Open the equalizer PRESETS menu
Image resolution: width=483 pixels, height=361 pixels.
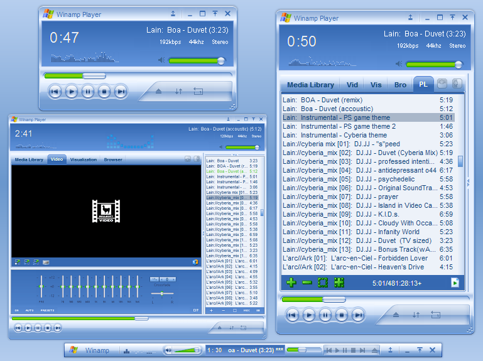tap(47, 310)
